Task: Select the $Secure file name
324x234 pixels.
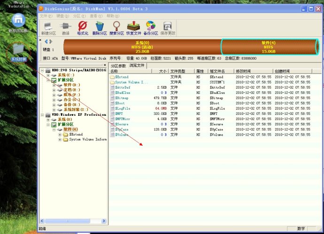Action: tap(122, 124)
